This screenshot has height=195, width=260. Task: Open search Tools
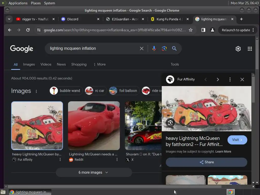tap(175, 64)
